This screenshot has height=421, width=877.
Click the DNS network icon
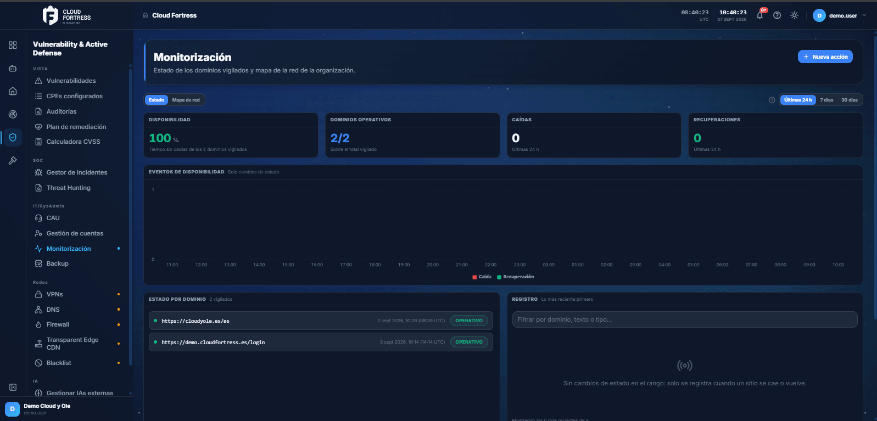[38, 310]
